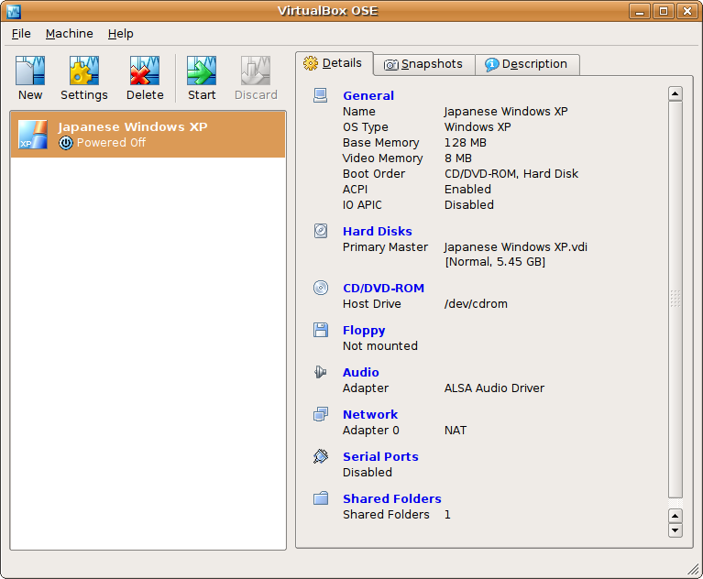Click the Windows XP logo icon in machine list
The image size is (703, 579).
click(33, 135)
